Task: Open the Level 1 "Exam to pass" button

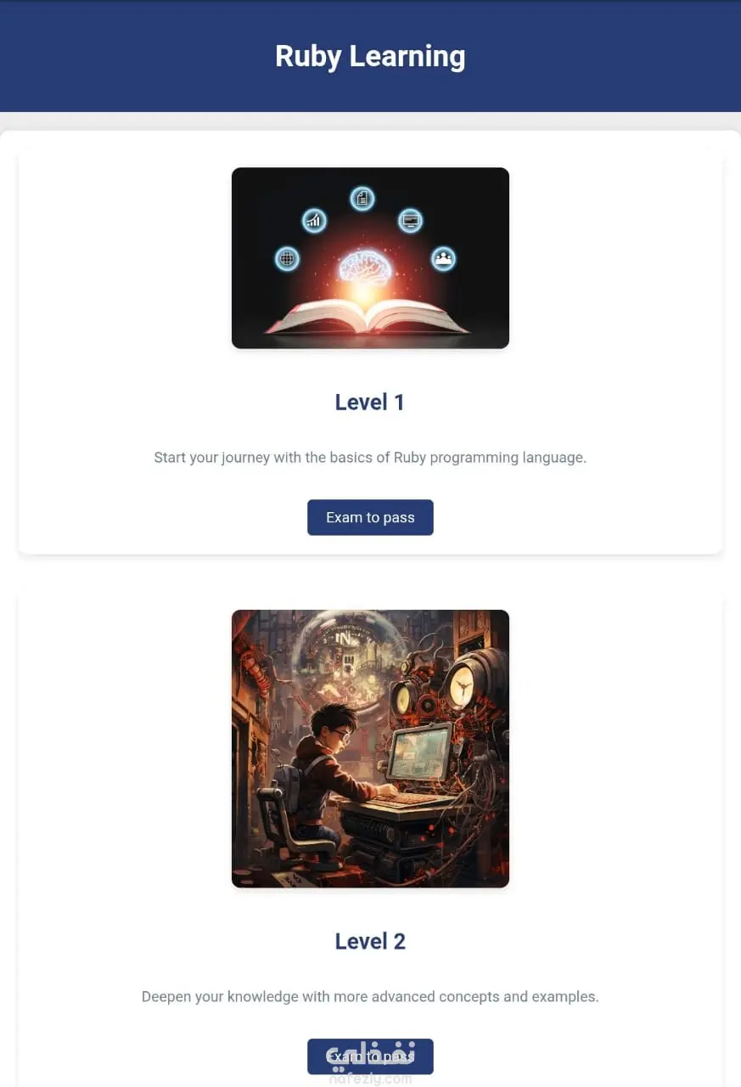Action: point(370,517)
